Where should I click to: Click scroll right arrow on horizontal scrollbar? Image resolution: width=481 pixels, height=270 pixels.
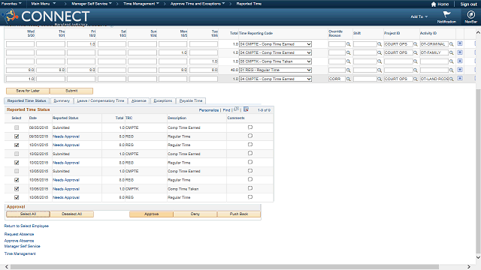[x=469, y=267]
